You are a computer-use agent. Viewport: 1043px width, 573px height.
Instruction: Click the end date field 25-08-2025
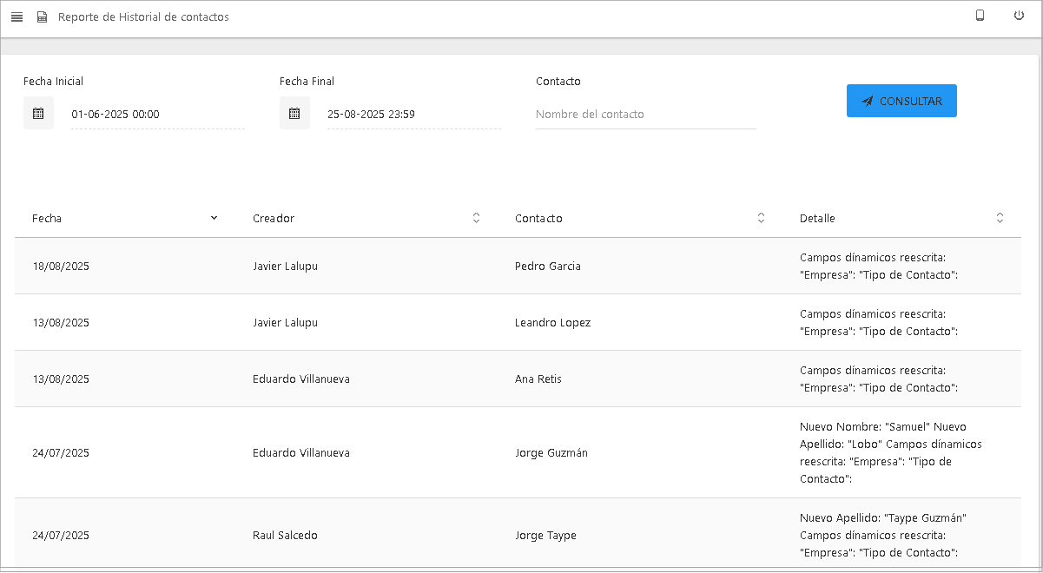pyautogui.click(x=413, y=115)
